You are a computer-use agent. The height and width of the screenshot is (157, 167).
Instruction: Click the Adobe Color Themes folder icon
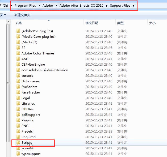[18, 53]
